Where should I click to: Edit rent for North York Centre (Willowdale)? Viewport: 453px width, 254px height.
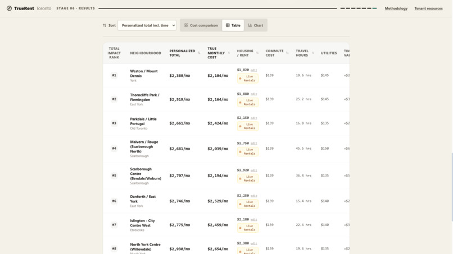click(253, 243)
